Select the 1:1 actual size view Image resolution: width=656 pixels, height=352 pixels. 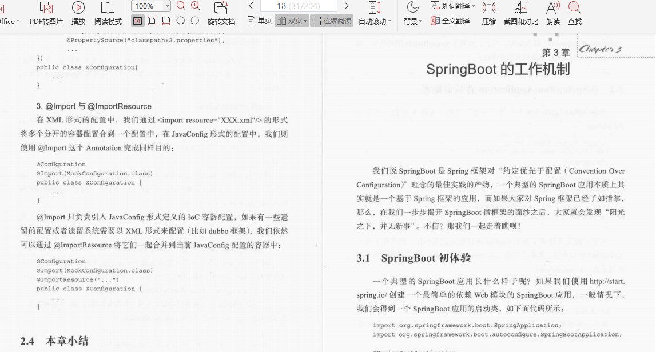138,21
